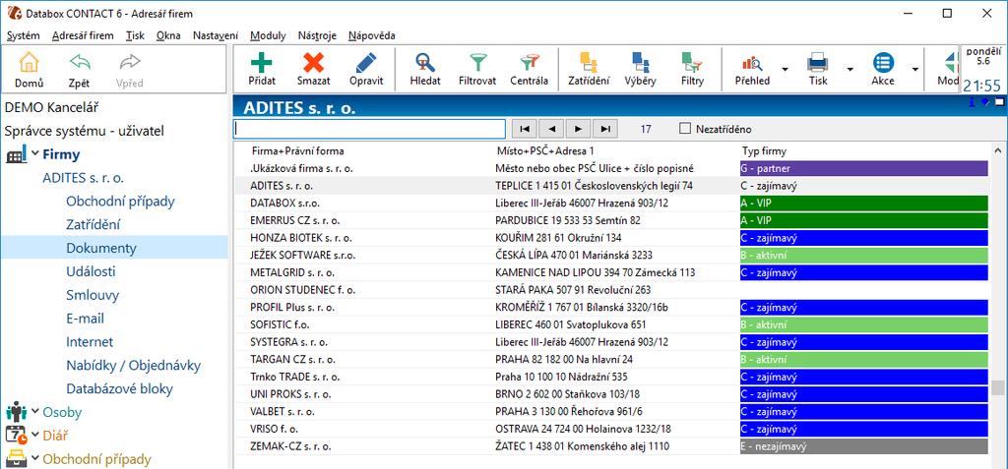Jump to first record navigation button
The width and height of the screenshot is (1008, 469).
click(x=525, y=129)
